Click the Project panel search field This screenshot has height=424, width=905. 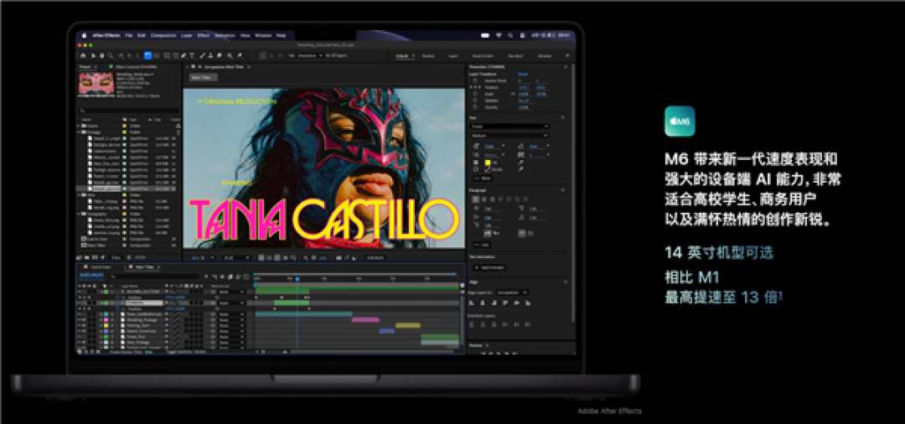coord(129,111)
